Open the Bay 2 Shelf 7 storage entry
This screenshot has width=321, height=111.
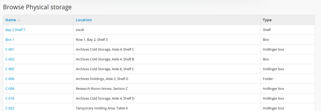(15, 30)
